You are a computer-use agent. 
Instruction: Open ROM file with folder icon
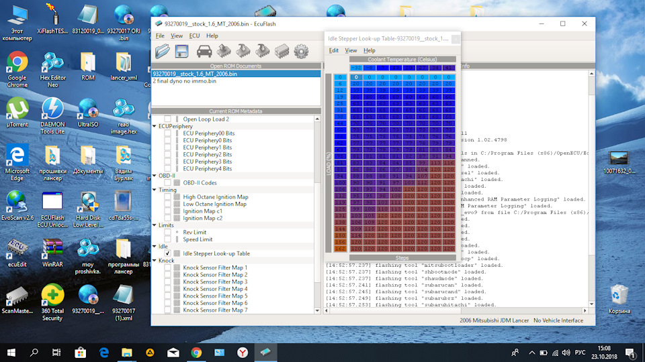(163, 52)
